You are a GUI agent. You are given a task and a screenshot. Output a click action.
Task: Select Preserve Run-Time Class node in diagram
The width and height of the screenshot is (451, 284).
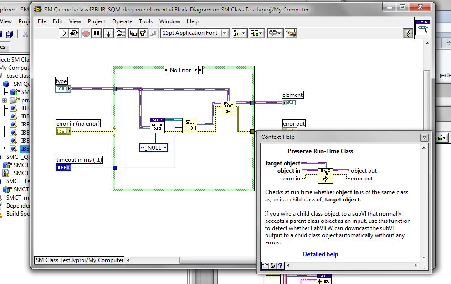click(x=228, y=108)
